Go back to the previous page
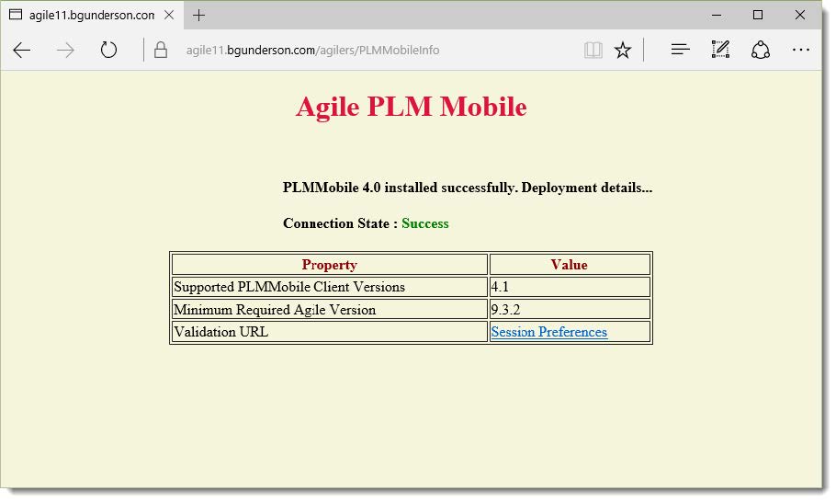836x502 pixels. tap(22, 51)
